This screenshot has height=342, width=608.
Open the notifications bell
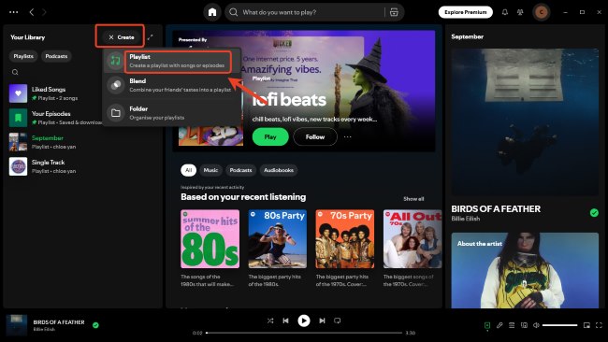[x=504, y=12]
